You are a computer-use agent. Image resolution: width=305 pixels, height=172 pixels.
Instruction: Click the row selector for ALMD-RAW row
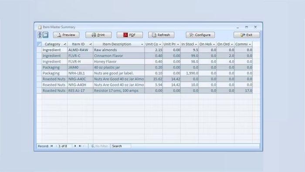(x=39, y=50)
